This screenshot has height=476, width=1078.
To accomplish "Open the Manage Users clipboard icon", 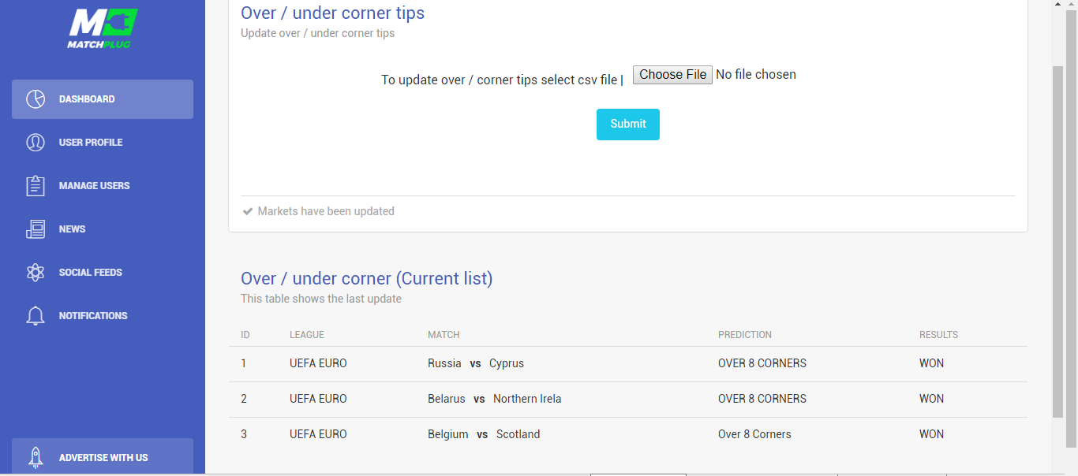I will pos(36,186).
